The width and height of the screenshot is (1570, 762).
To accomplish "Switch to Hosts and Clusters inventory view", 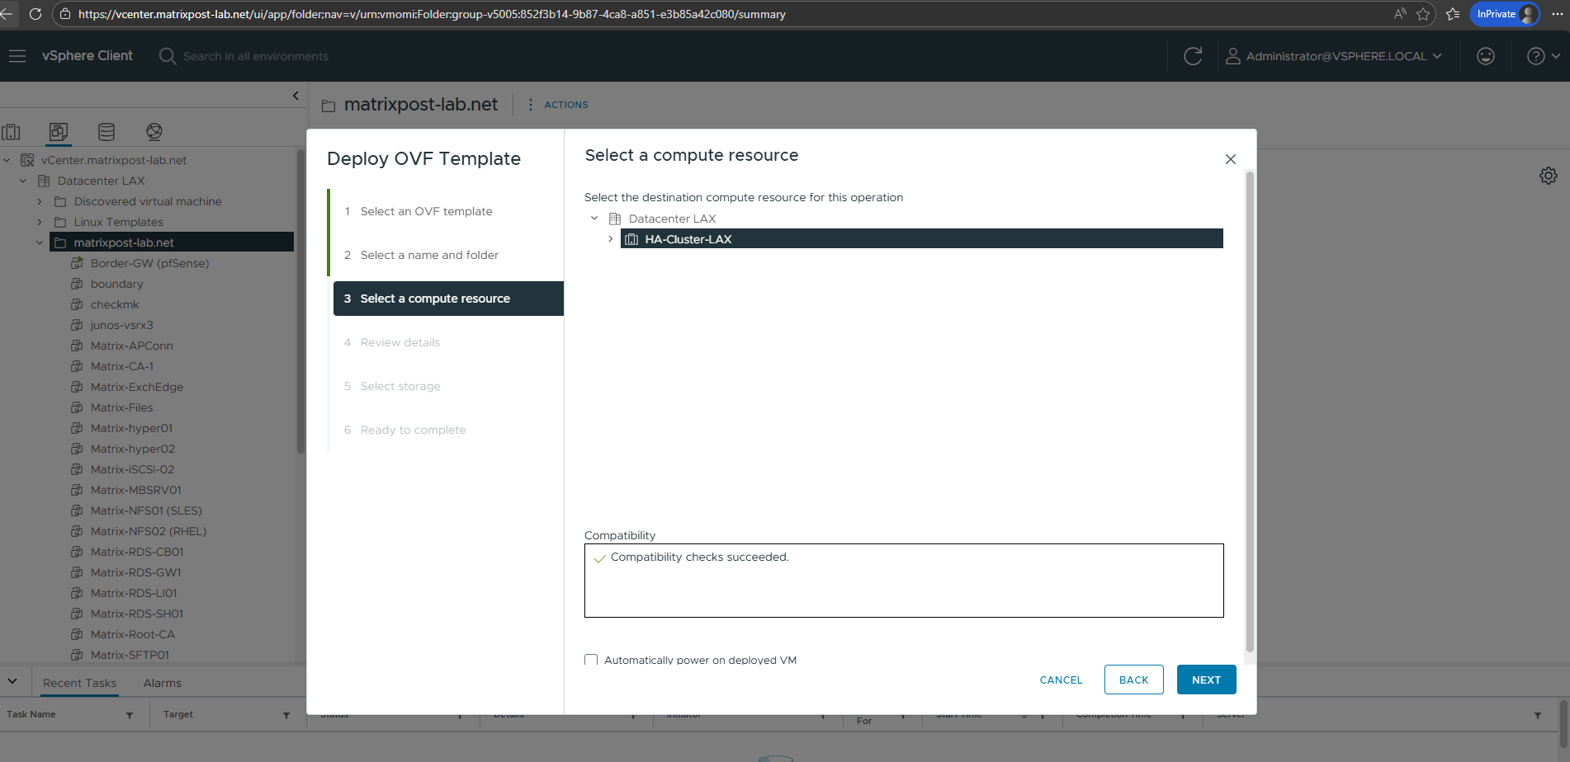I will tap(12, 132).
